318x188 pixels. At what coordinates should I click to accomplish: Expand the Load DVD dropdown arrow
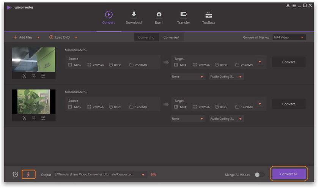pos(76,37)
